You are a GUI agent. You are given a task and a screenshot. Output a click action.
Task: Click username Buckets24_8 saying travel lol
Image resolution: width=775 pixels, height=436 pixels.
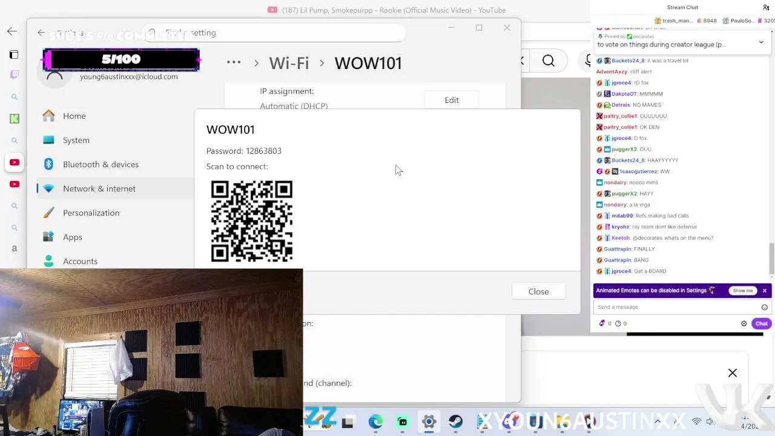pos(628,61)
